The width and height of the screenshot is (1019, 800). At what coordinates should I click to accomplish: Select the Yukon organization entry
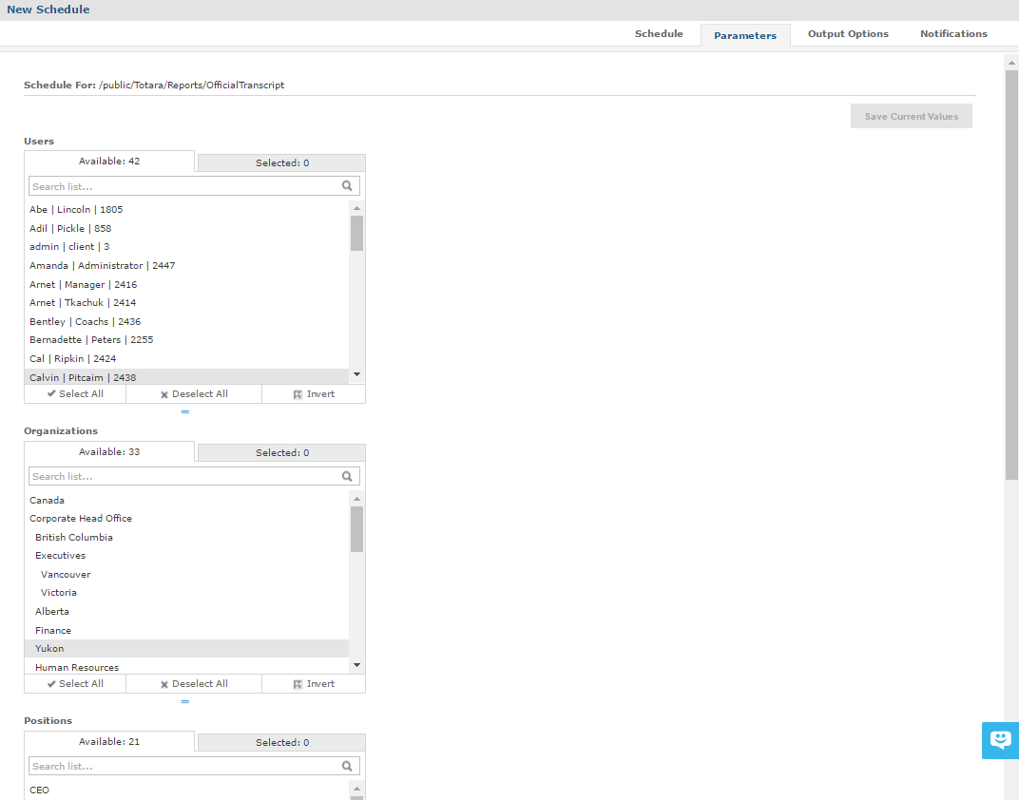coord(49,649)
